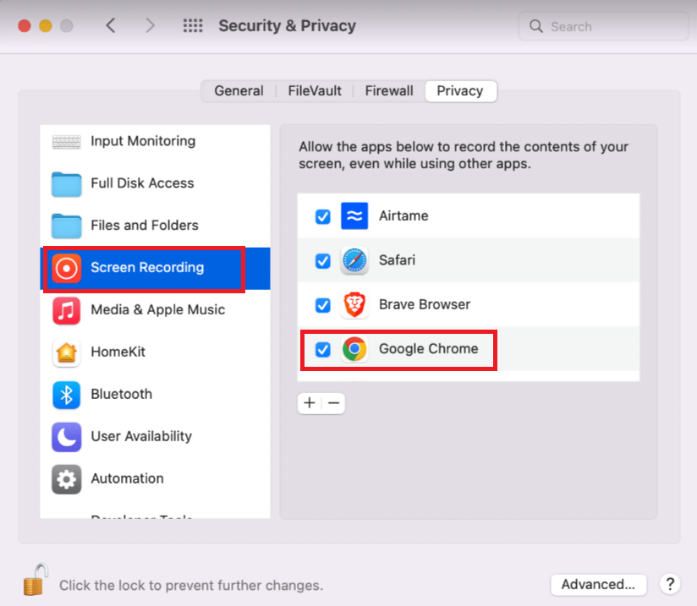Open Media & Apple Music settings
697x606 pixels.
point(67,309)
